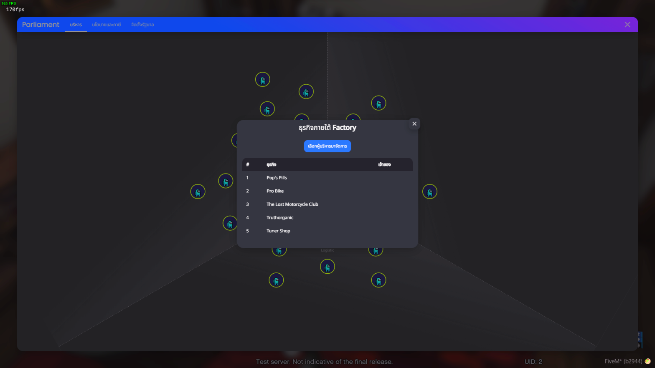Choose the leftmost member avatar icon
Screen dimensions: 655x368
point(198,192)
